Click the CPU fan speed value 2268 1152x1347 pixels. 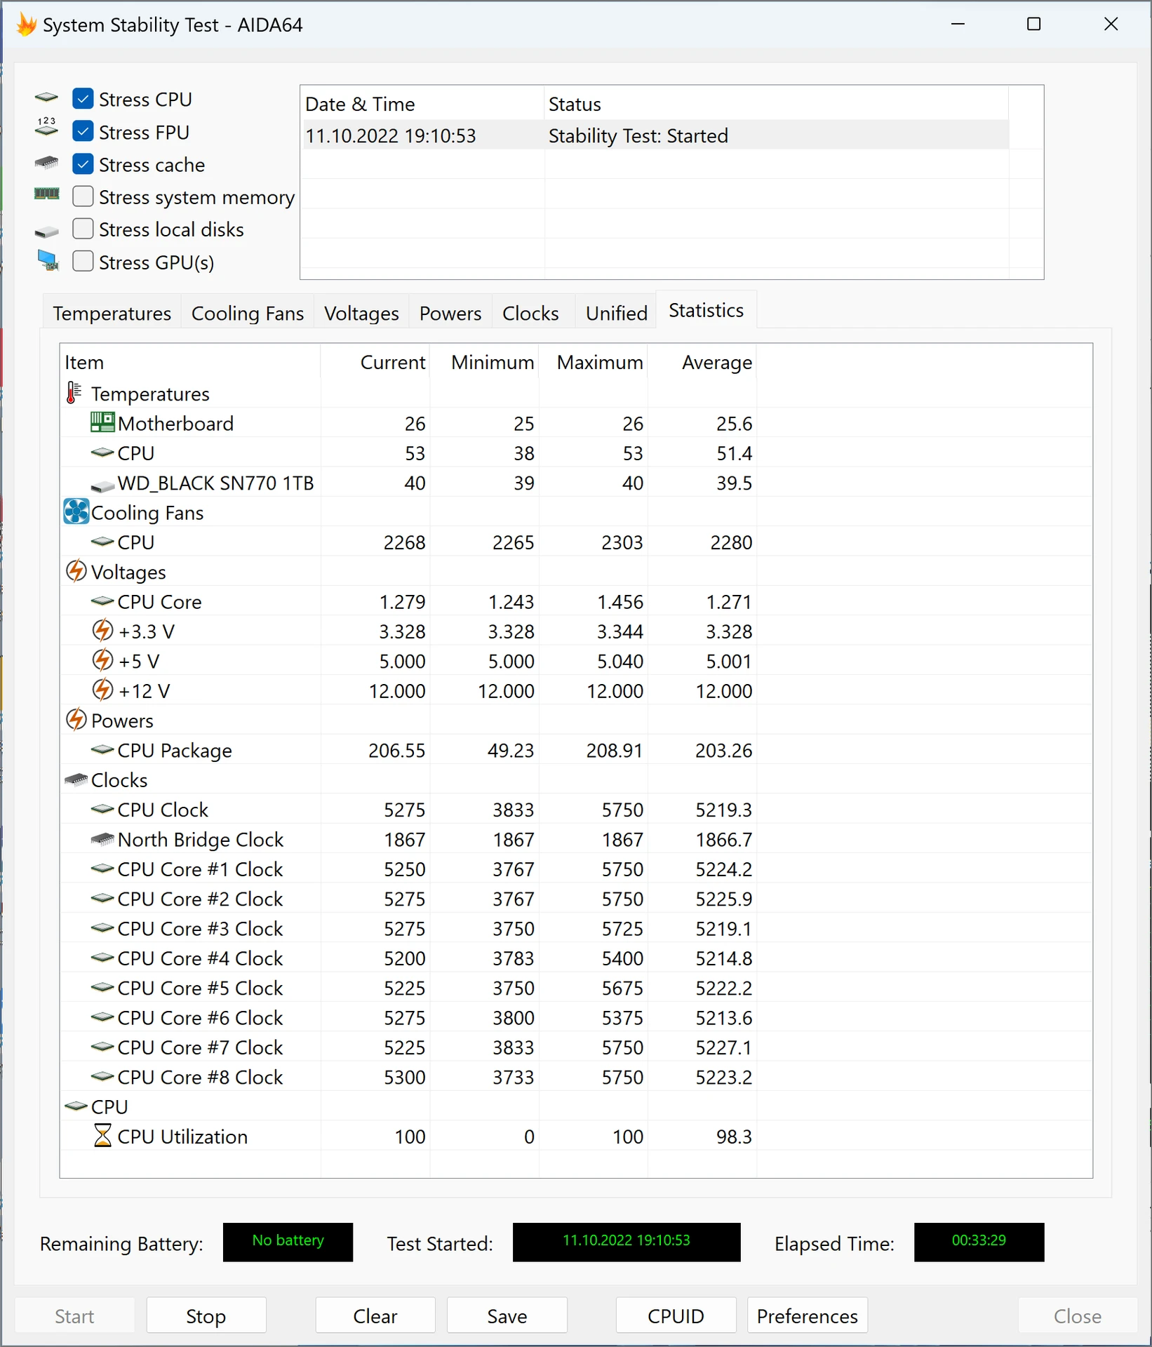(x=404, y=542)
